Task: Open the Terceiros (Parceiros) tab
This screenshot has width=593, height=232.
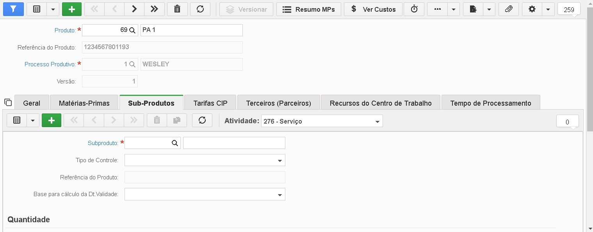Action: point(279,103)
